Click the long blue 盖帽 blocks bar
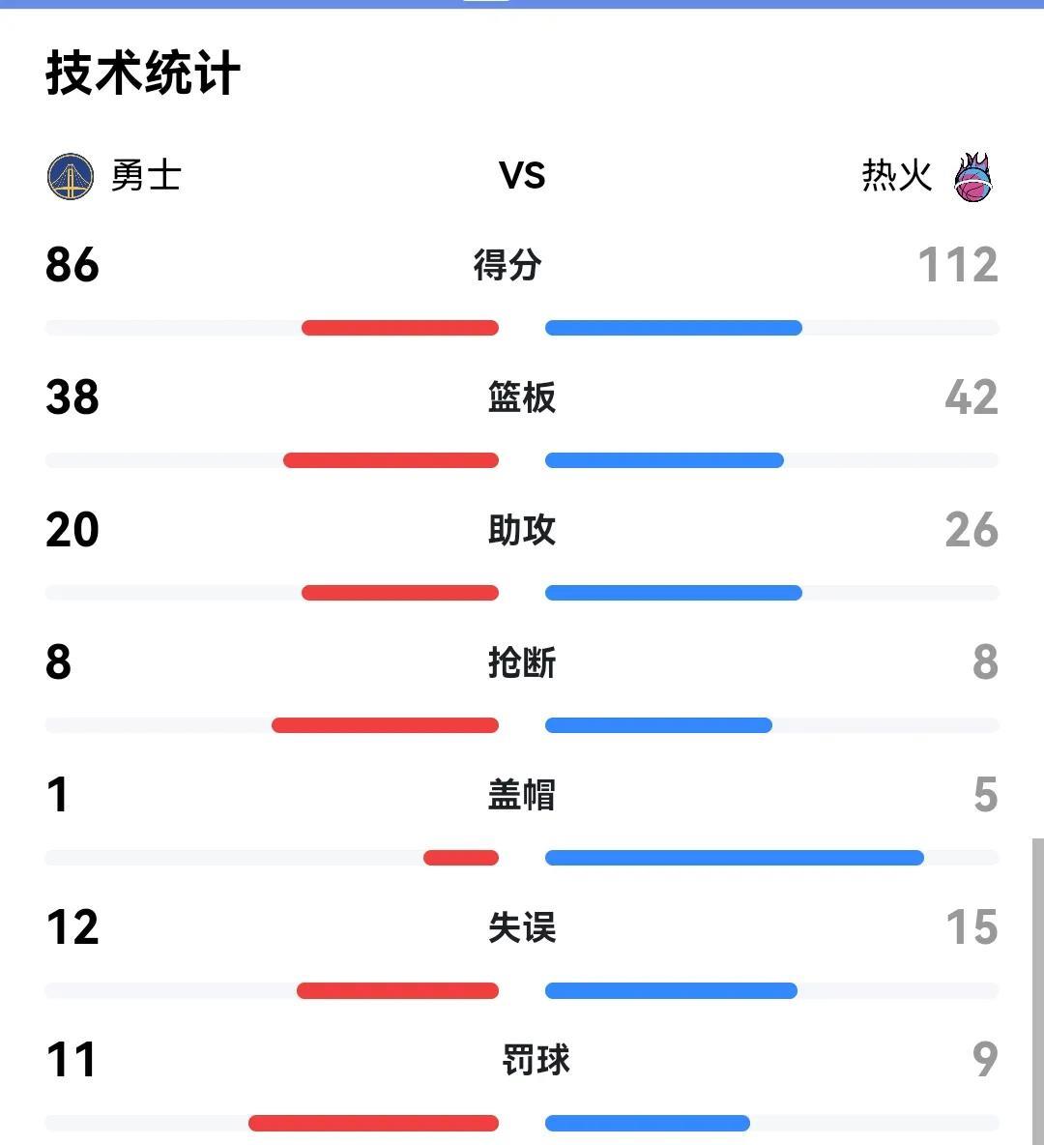1044x1145 pixels. coord(735,857)
